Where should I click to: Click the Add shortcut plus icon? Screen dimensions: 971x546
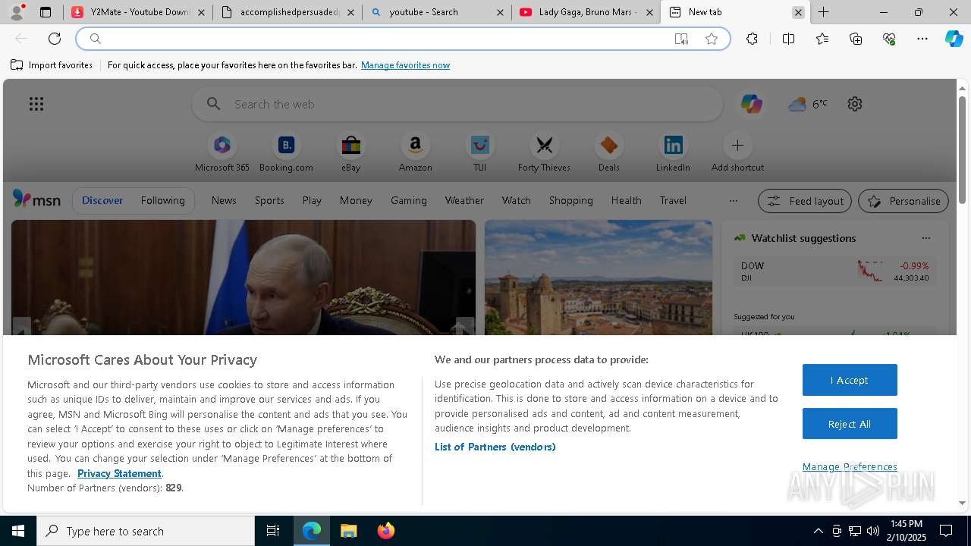(x=737, y=145)
